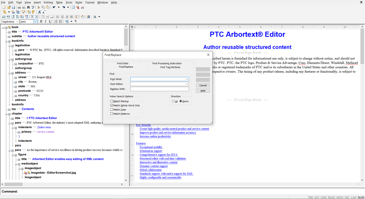
Task: Enable the Match Markup checkbox
Action: (111, 101)
